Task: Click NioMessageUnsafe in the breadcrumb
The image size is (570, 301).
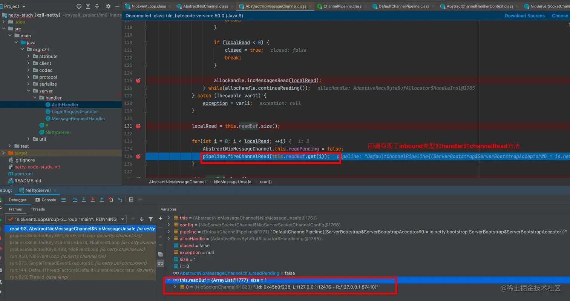Action: point(232,182)
